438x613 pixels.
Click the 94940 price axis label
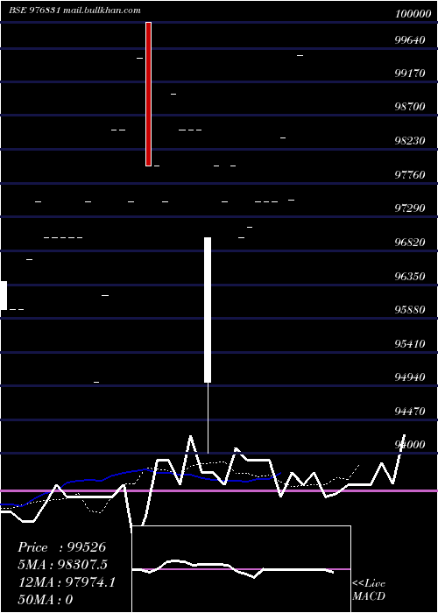click(410, 377)
